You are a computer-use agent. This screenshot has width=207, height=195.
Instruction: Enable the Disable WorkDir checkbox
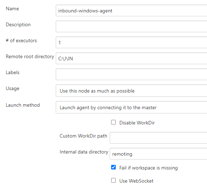coord(113,122)
